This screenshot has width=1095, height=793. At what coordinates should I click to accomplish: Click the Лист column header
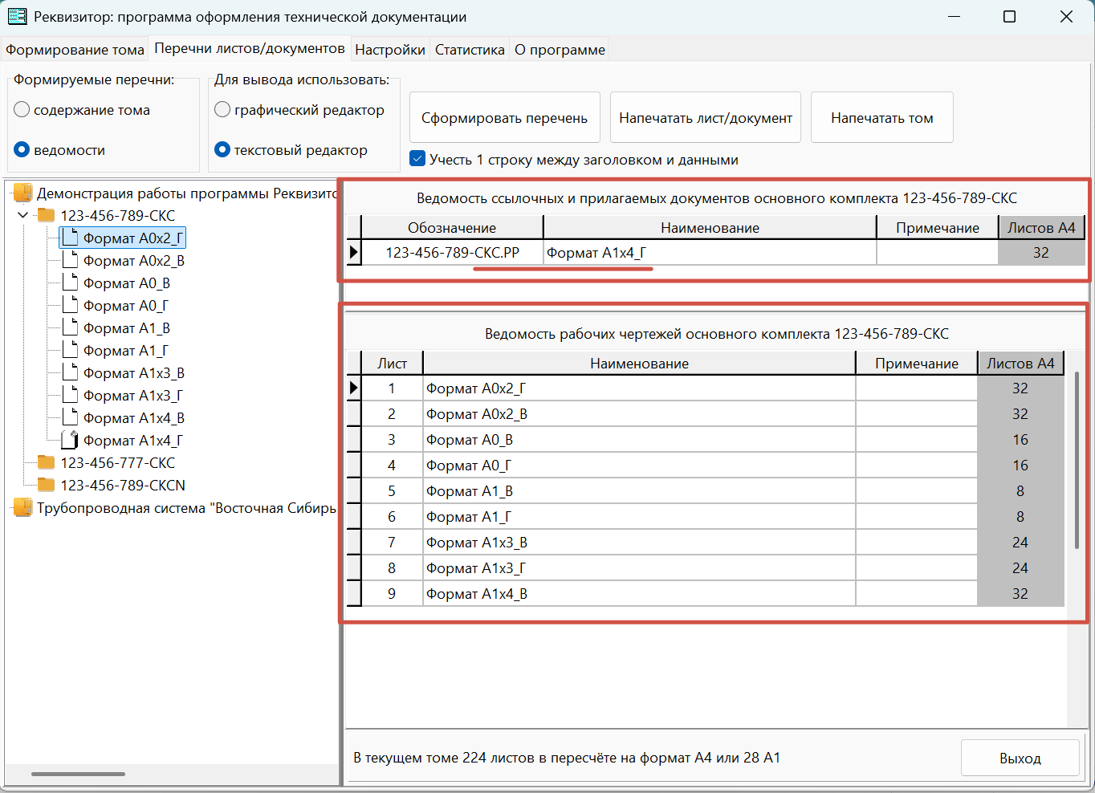392,363
